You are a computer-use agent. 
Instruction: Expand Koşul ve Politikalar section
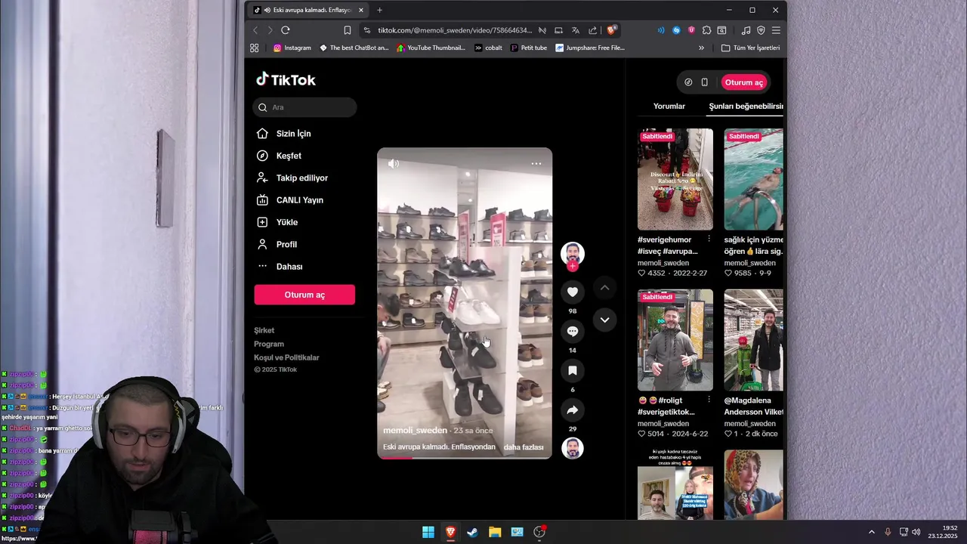tap(286, 357)
